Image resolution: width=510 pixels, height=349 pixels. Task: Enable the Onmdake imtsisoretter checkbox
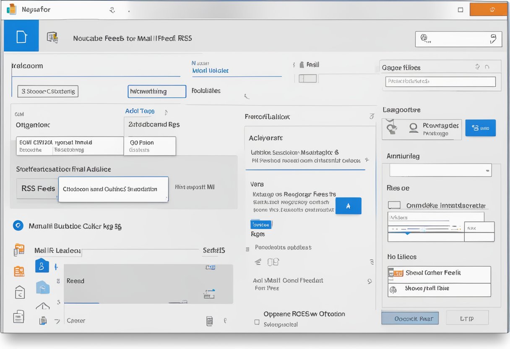(394, 206)
